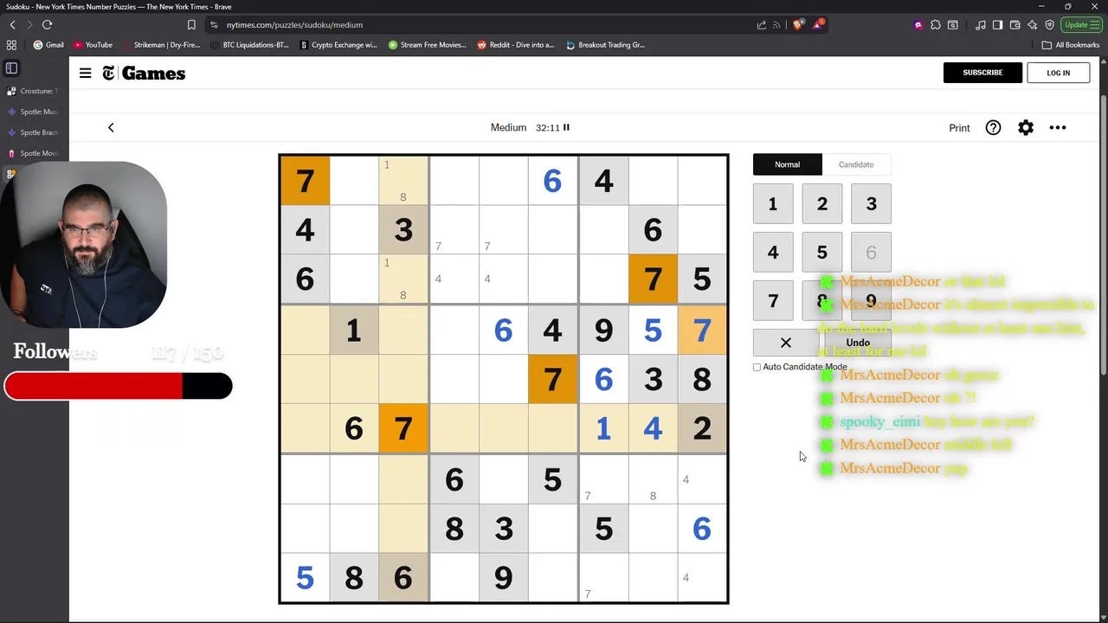Bookmark this page icon
The width and height of the screenshot is (1108, 623).
[191, 25]
